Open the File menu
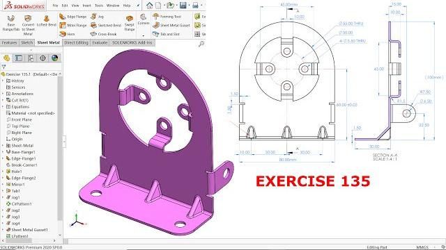 point(55,6)
